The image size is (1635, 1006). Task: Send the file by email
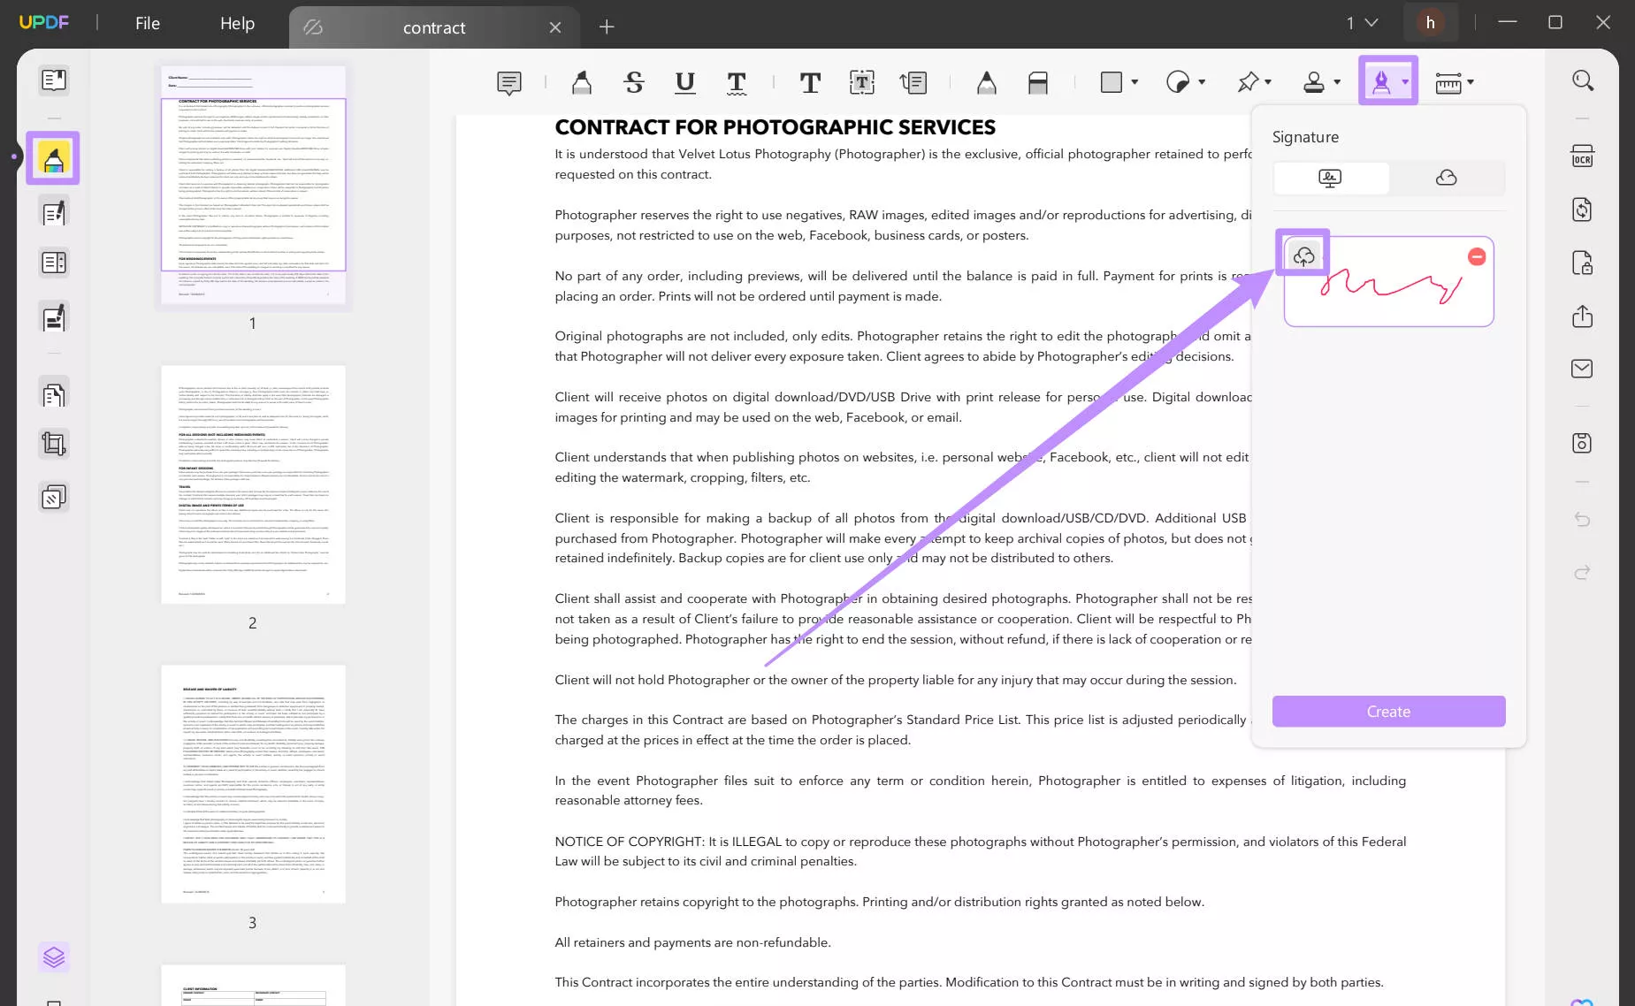pos(1583,369)
